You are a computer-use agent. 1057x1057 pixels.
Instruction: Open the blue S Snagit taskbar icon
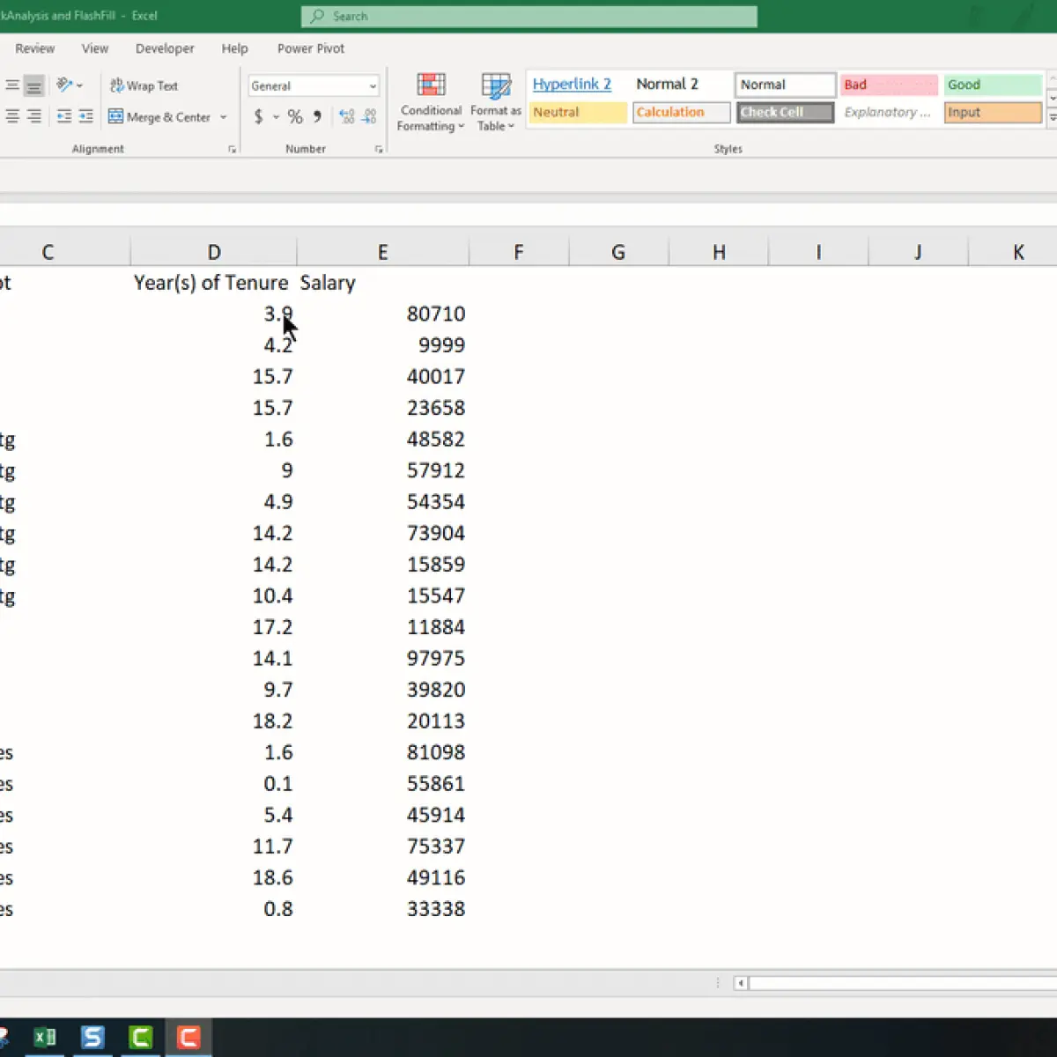click(x=92, y=1038)
